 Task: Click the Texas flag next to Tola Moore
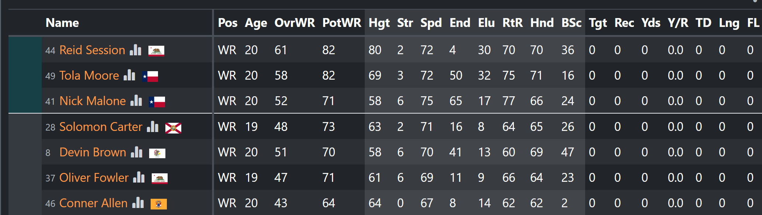tap(150, 76)
